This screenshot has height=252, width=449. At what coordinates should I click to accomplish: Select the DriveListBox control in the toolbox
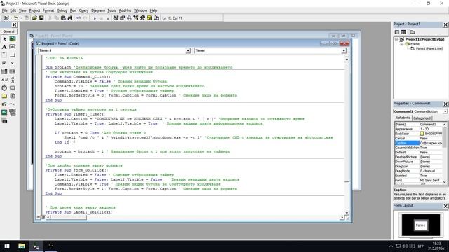(x=13, y=87)
